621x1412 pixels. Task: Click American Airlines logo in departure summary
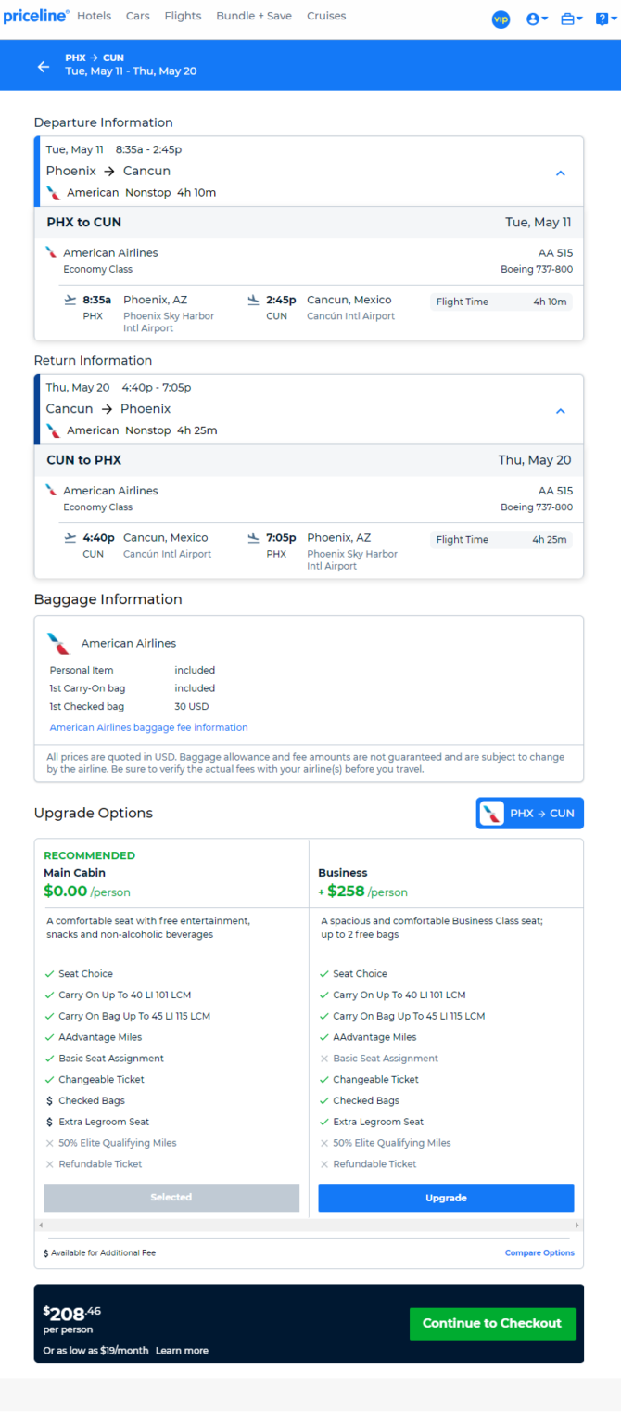(x=55, y=193)
